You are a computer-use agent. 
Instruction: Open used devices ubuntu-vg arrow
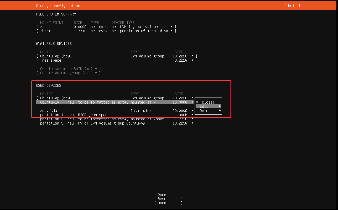[x=193, y=98]
